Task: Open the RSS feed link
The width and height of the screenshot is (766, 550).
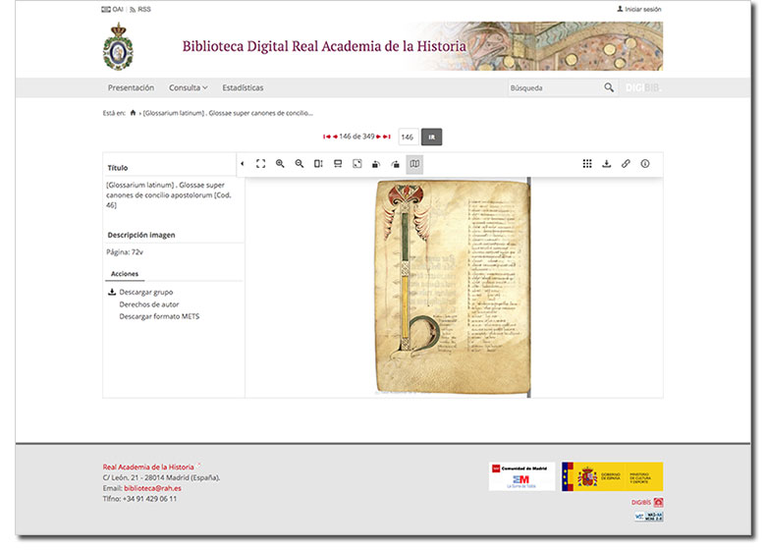Action: point(140,9)
